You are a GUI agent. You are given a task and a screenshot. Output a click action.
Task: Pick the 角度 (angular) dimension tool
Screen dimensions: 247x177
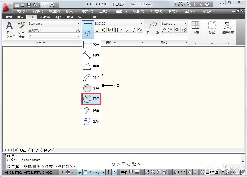[x=91, y=66]
